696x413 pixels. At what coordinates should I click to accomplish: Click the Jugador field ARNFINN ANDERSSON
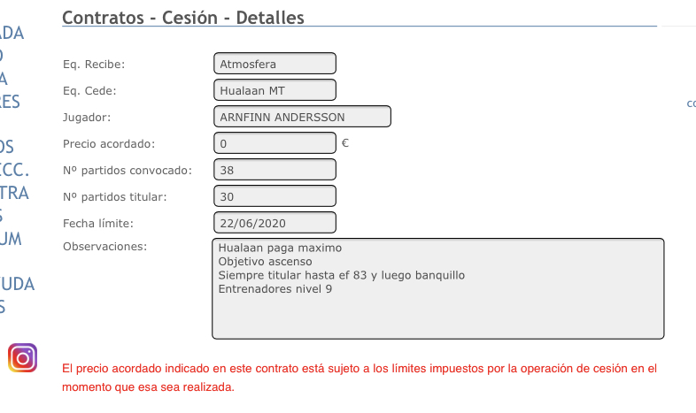[x=302, y=117]
